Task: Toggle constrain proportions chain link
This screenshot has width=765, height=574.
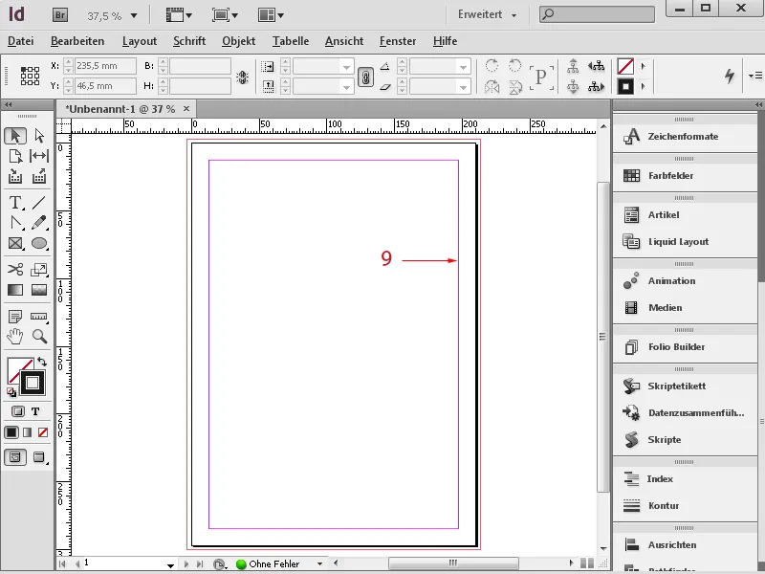Action: (365, 77)
